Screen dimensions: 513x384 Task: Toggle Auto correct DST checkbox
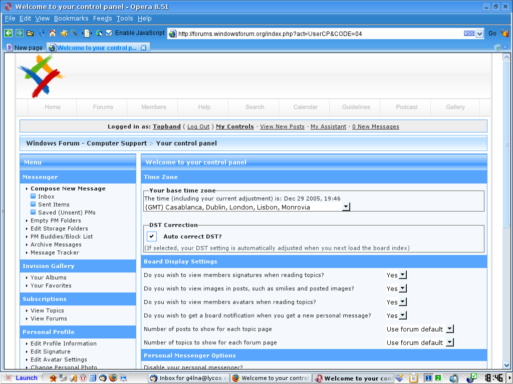(152, 236)
